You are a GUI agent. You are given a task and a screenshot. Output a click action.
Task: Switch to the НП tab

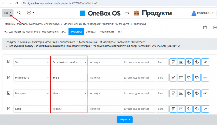120,32
